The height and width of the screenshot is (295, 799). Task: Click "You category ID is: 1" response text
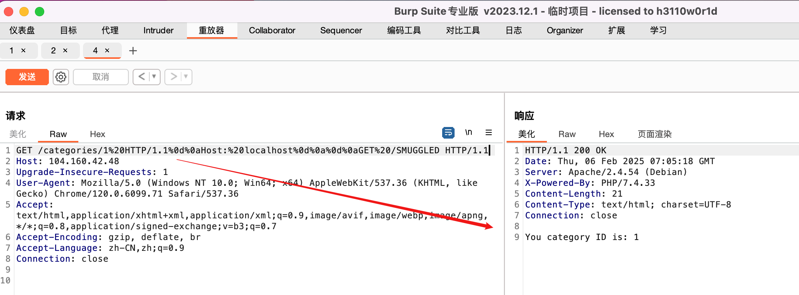582,237
